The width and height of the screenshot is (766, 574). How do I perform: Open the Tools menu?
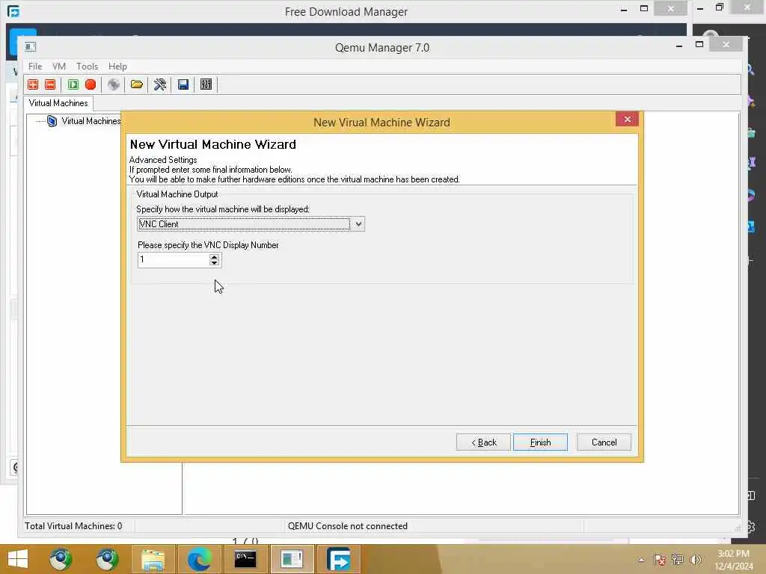[x=87, y=67]
